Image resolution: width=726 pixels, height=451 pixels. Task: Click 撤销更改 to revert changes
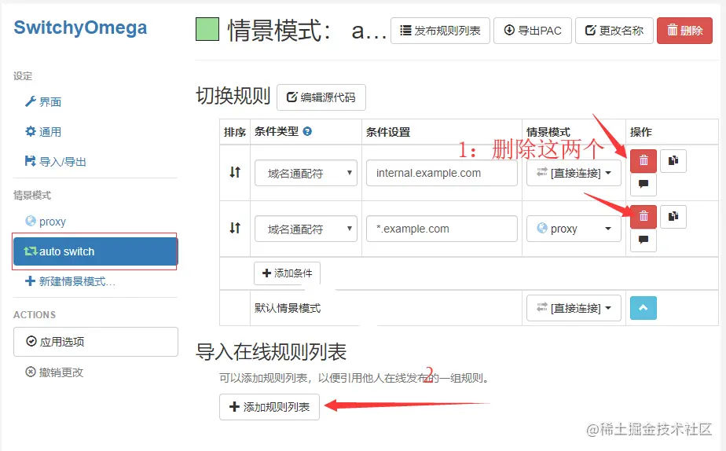[x=54, y=372]
